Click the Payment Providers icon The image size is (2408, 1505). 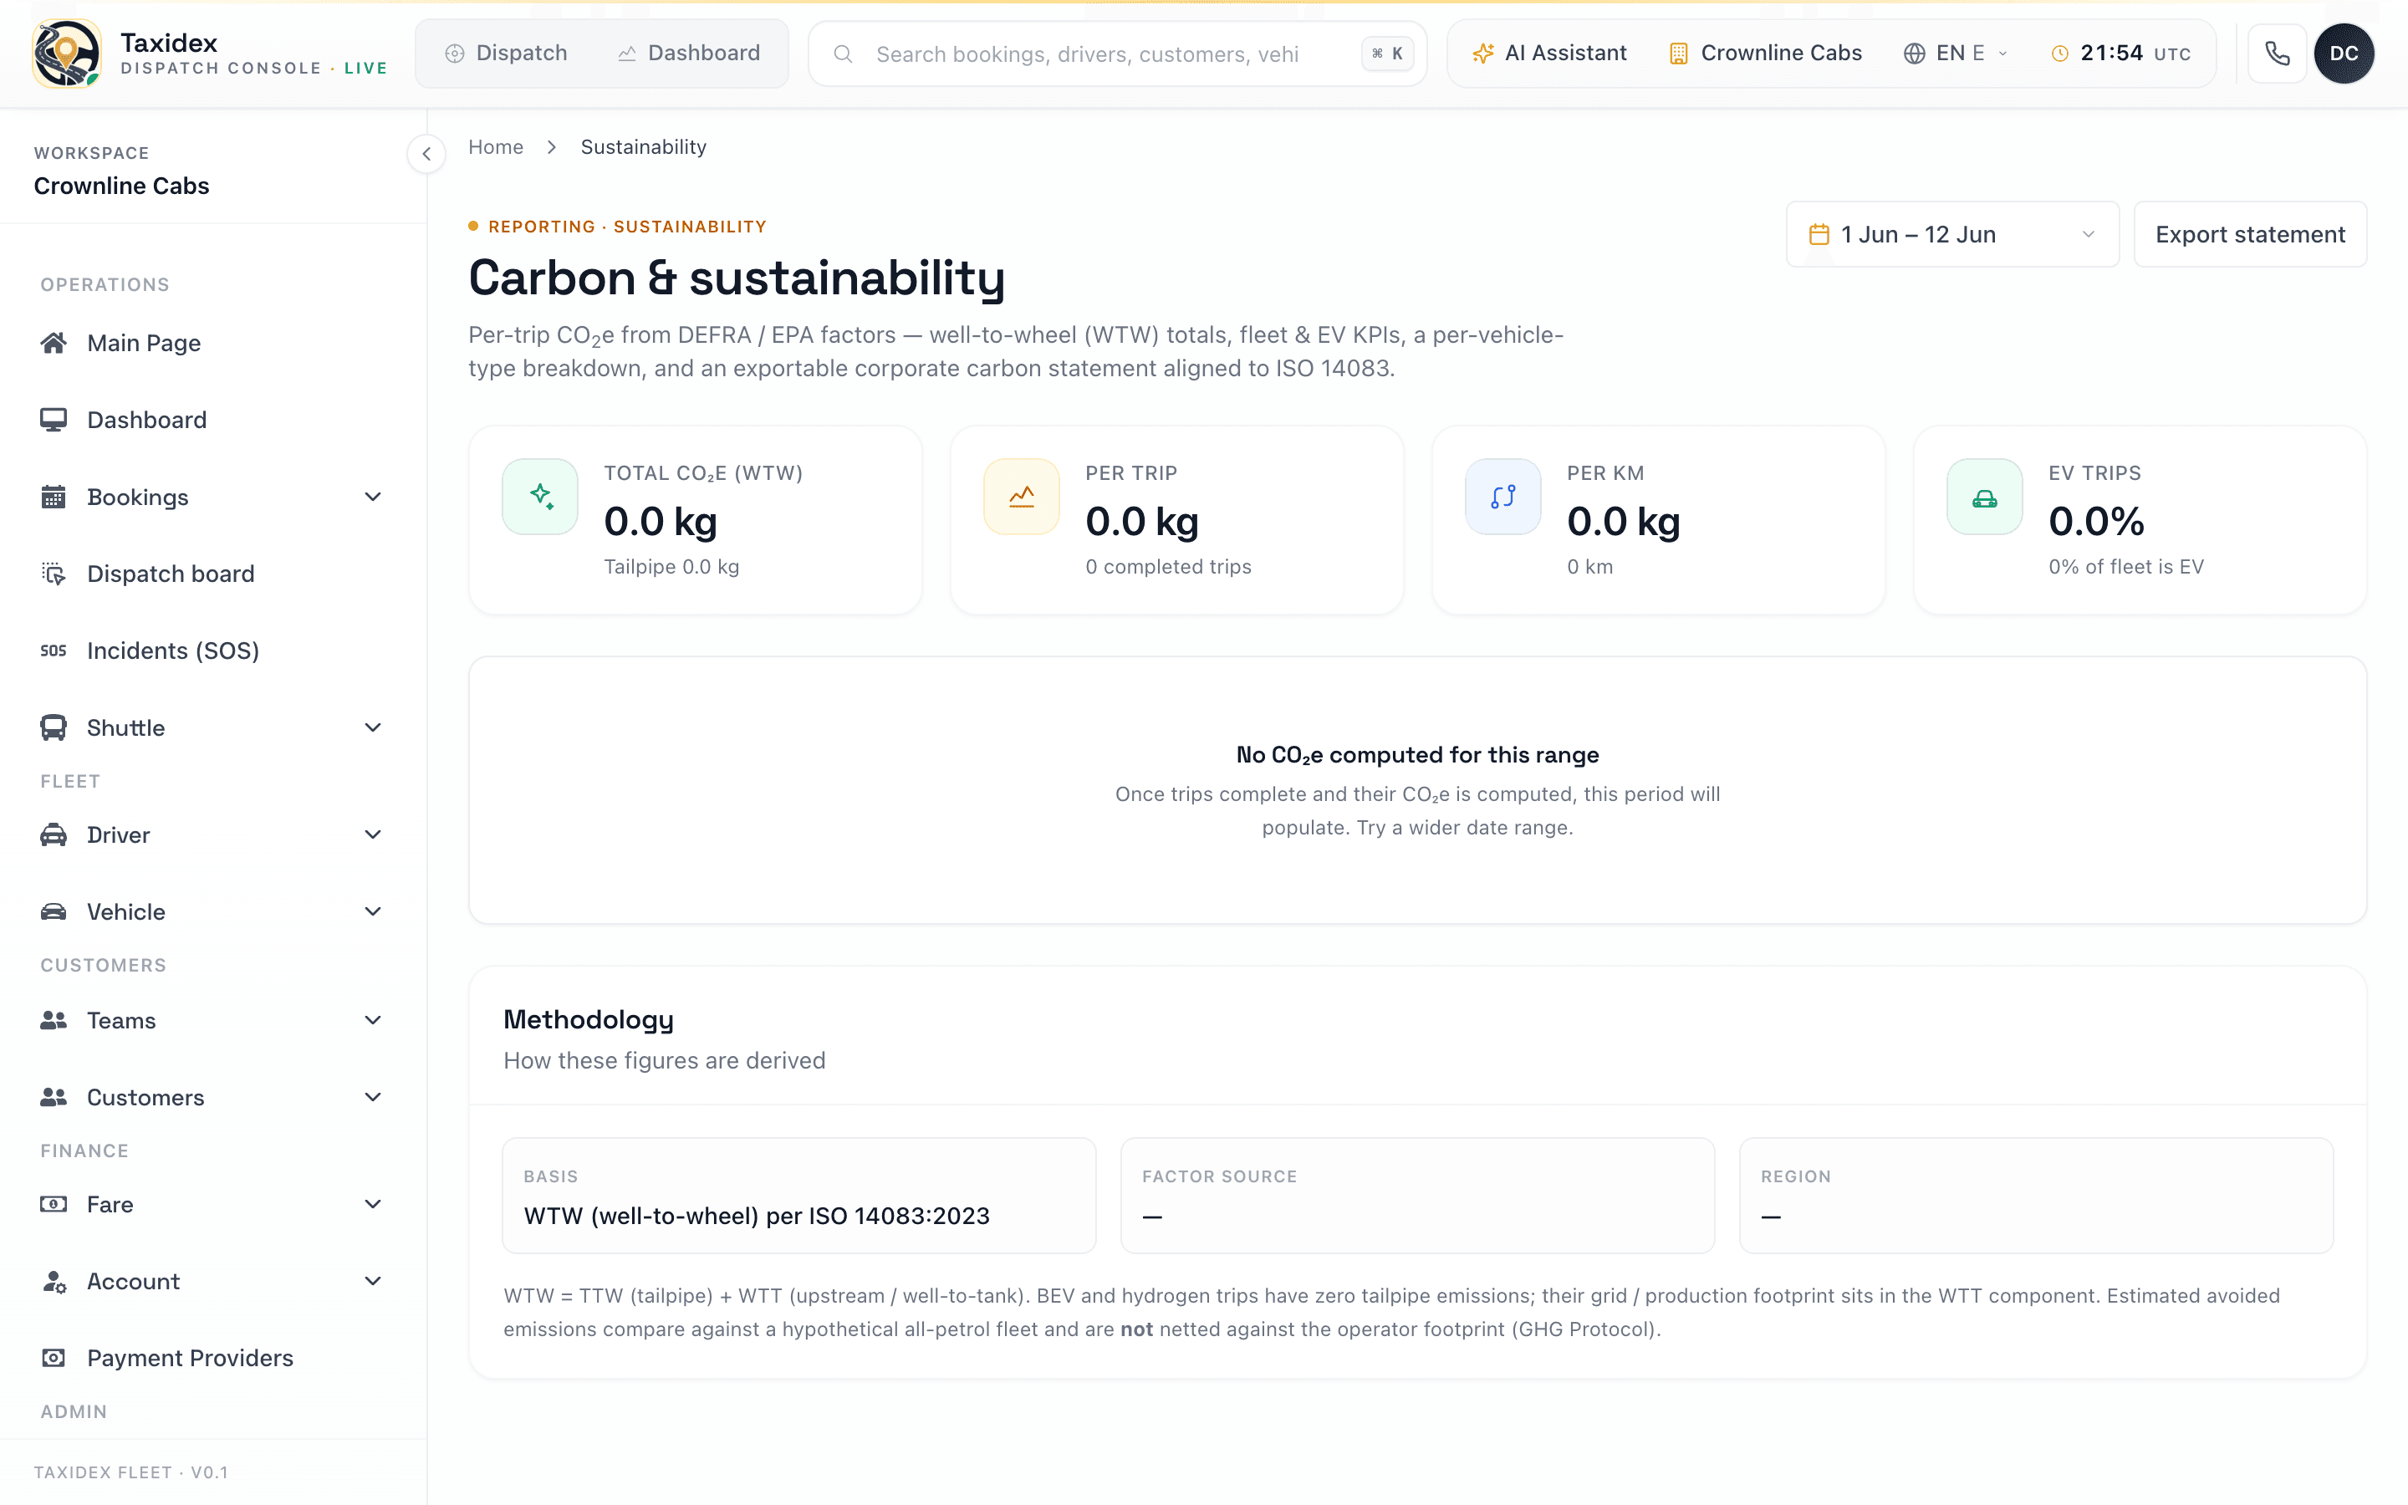click(54, 1359)
